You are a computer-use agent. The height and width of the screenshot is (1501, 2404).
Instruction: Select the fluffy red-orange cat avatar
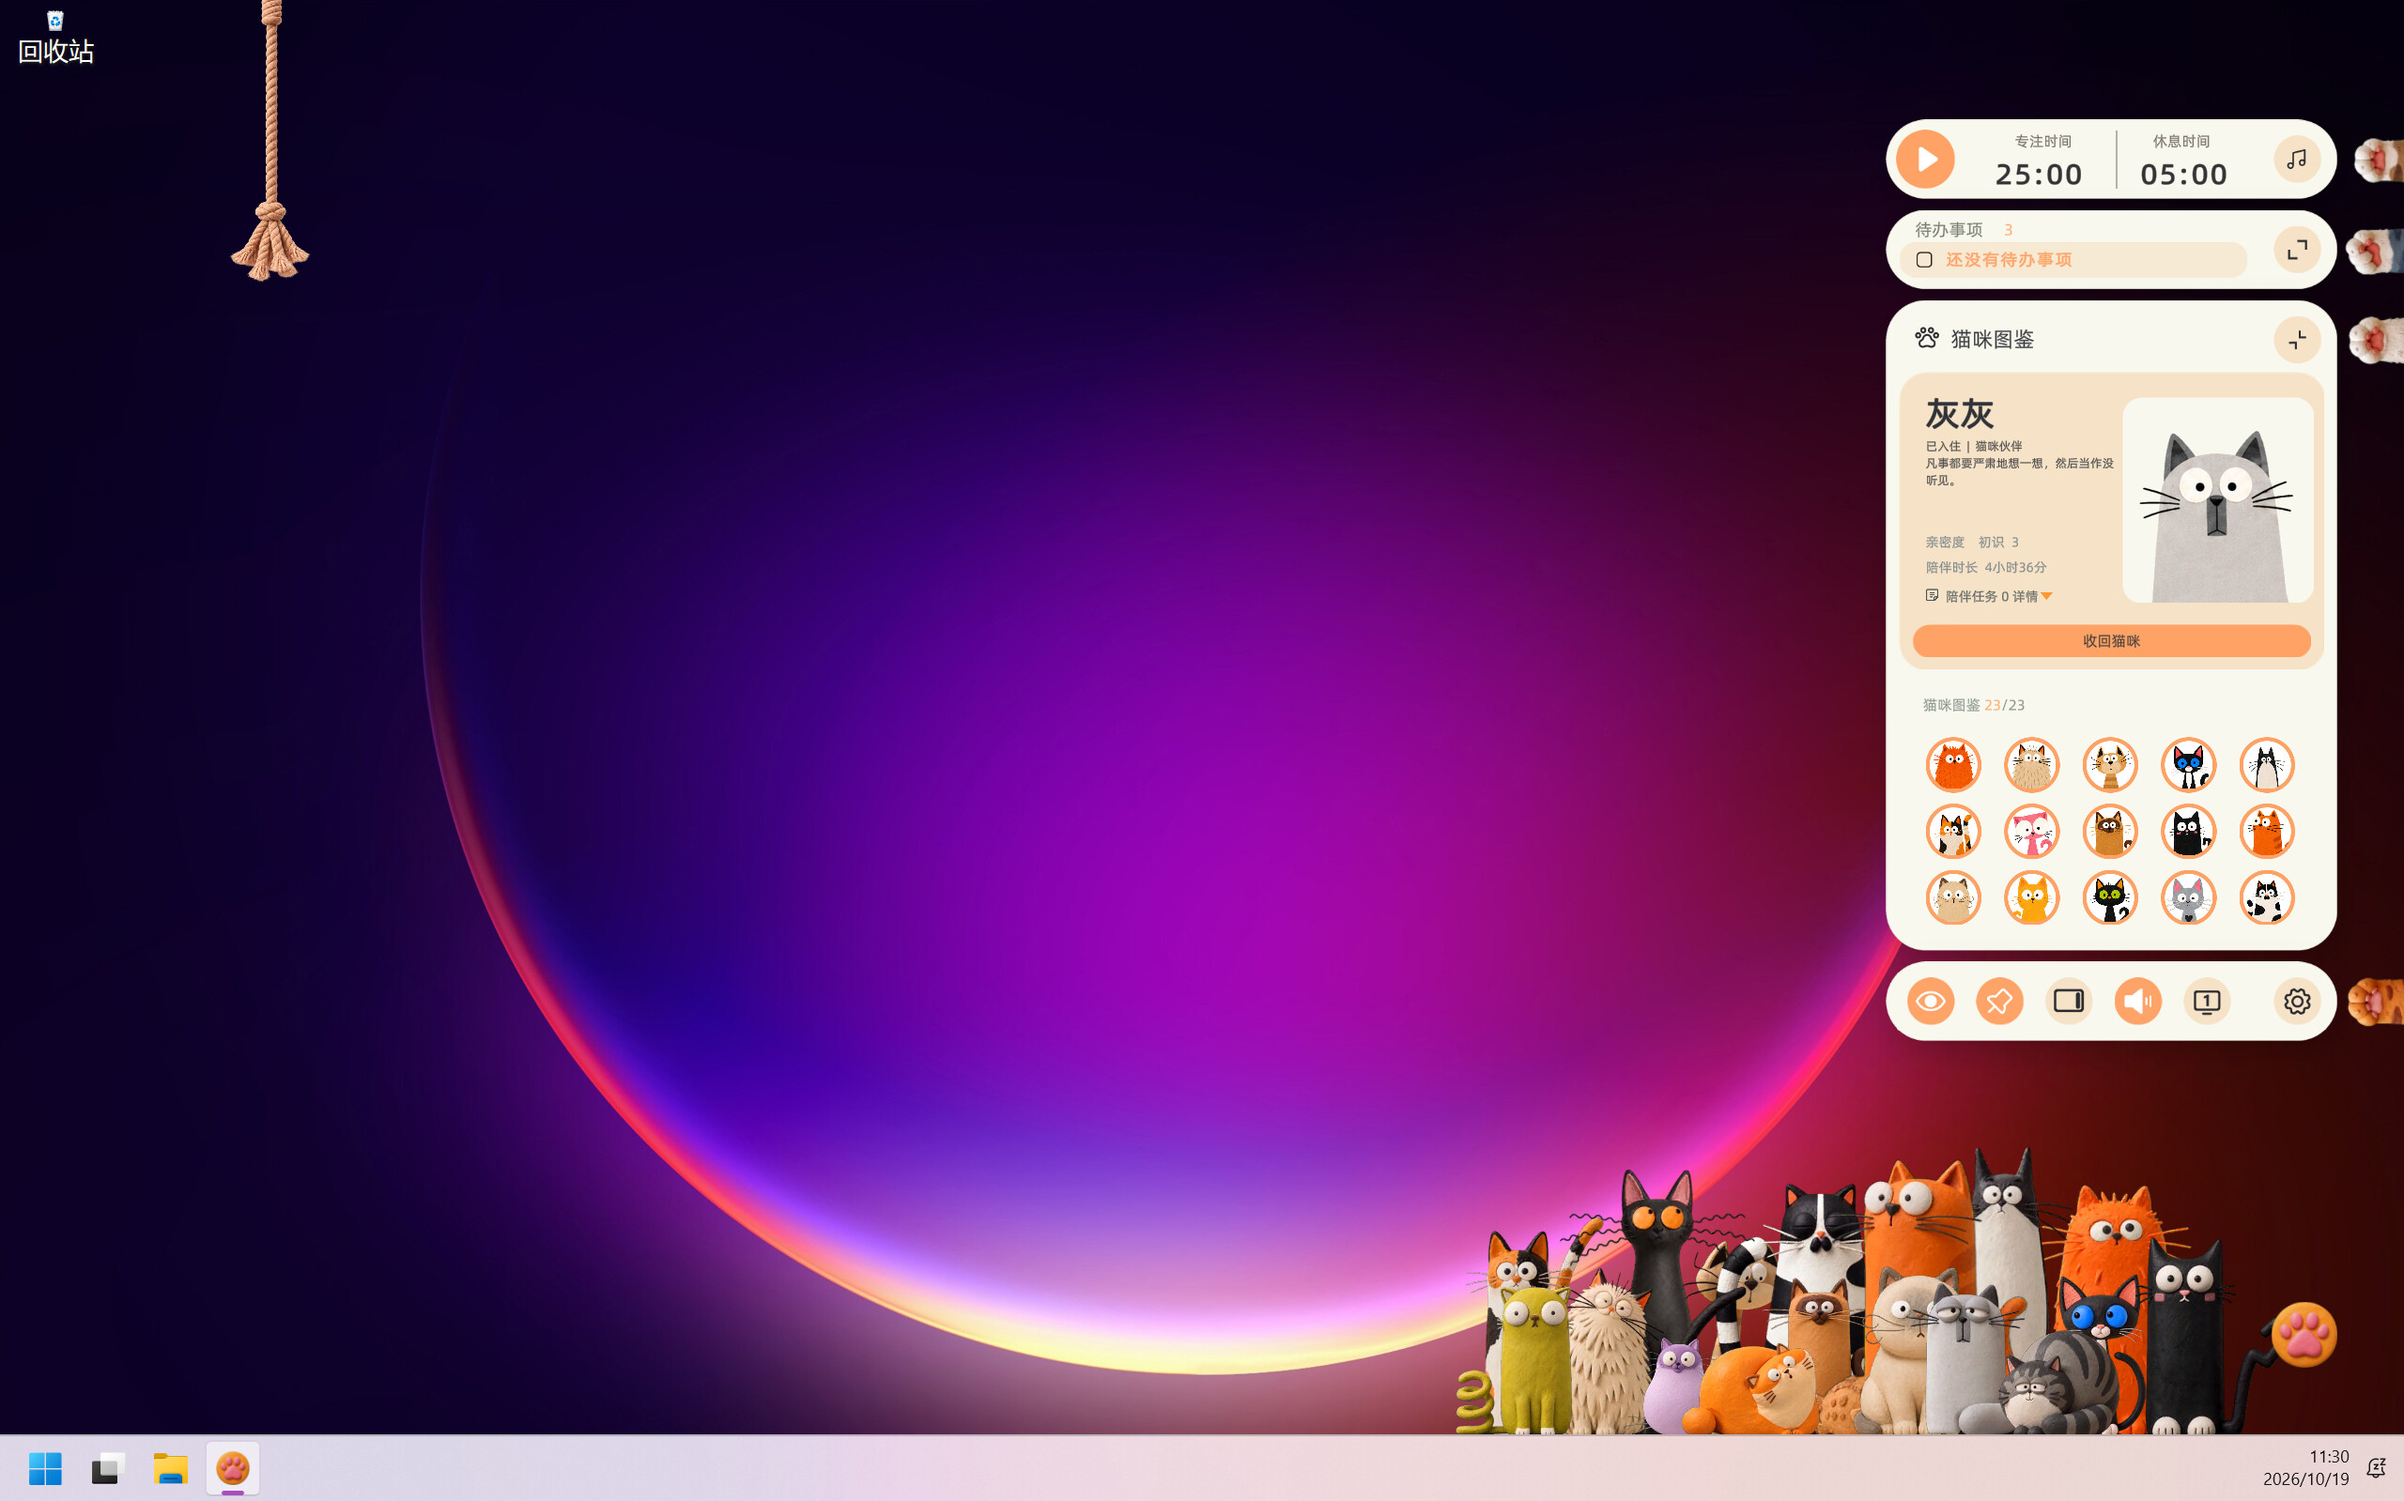pyautogui.click(x=1953, y=764)
